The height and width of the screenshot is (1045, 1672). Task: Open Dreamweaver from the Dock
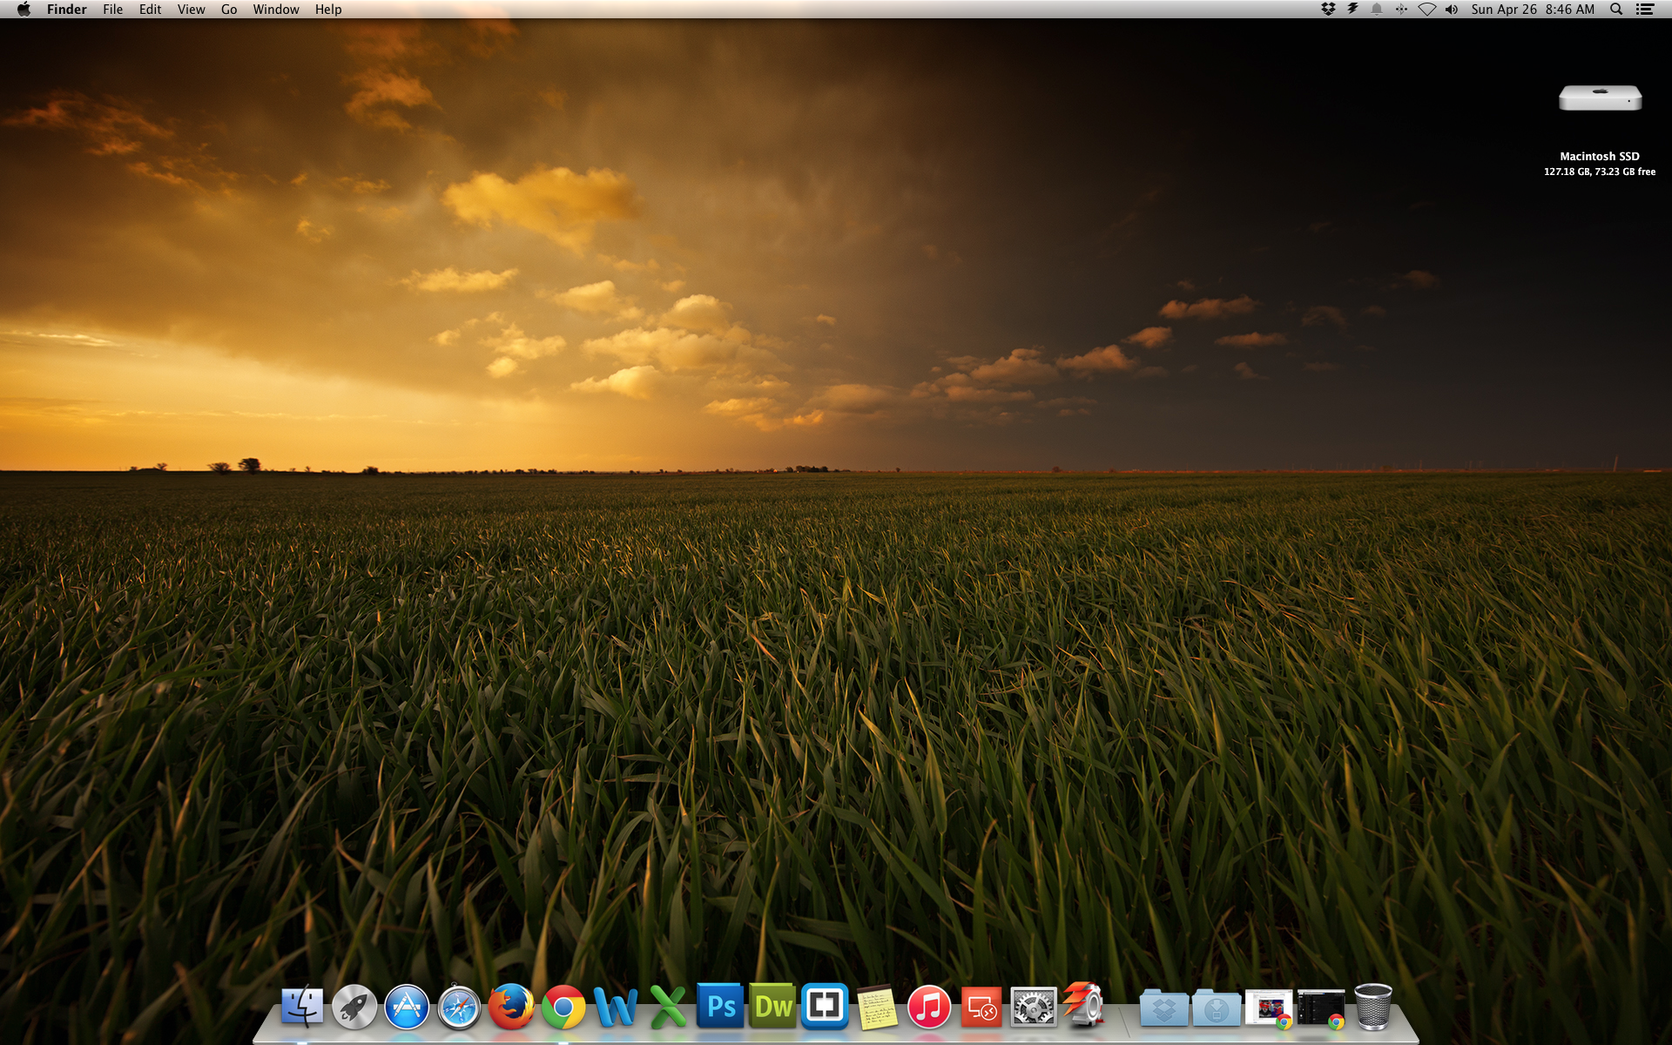pos(772,1008)
